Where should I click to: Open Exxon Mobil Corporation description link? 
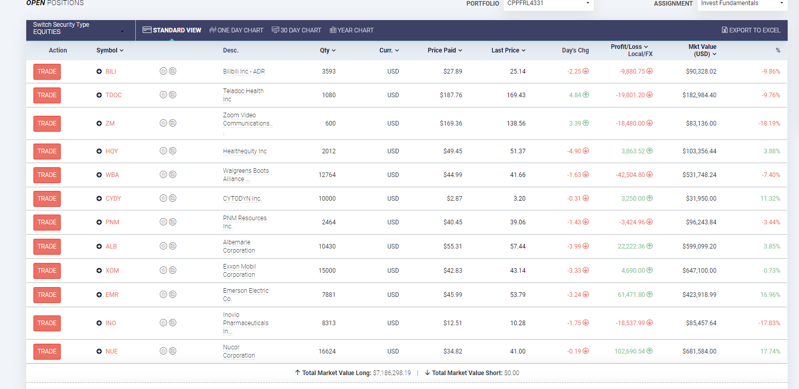tap(239, 271)
